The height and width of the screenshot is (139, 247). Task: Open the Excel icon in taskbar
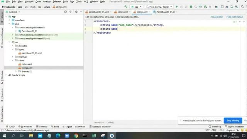[x=94, y=136]
